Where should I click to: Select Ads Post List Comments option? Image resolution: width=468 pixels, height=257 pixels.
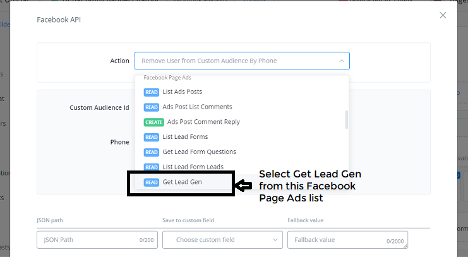click(x=197, y=107)
